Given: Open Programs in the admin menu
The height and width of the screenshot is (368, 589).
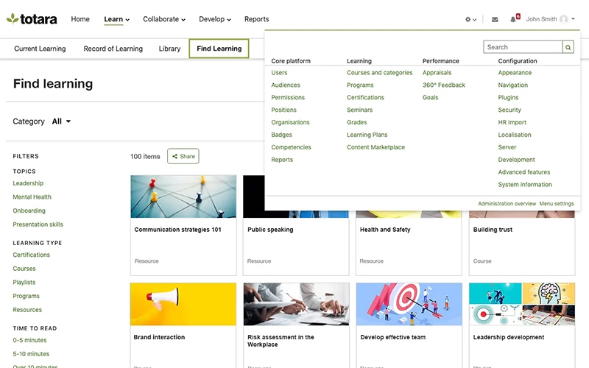Looking at the screenshot, I should (360, 85).
